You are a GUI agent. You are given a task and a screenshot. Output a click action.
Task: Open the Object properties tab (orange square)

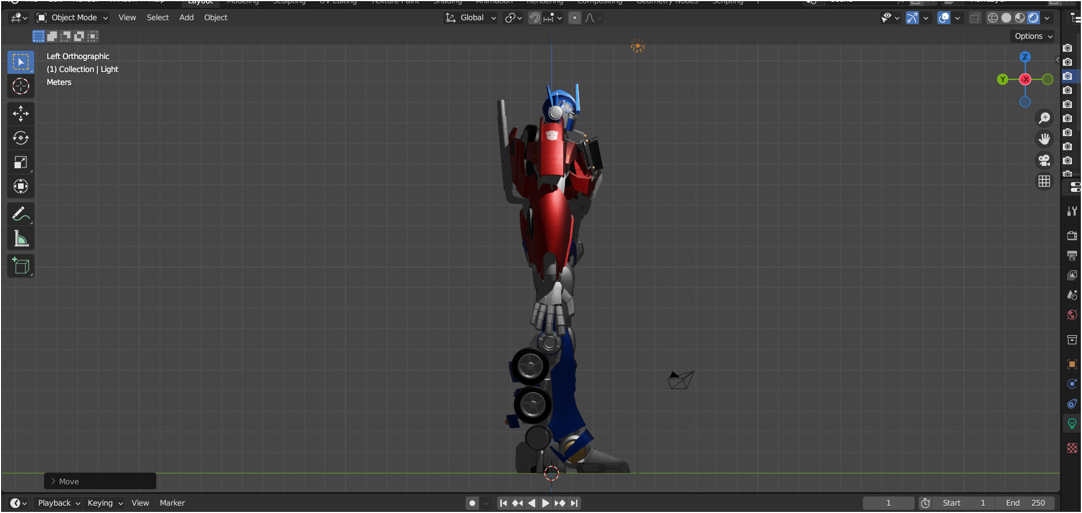[1072, 364]
